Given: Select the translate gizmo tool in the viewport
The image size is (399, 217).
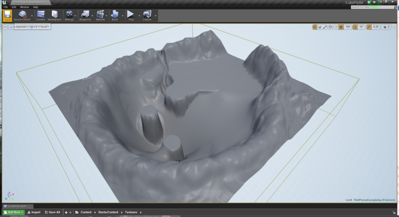Looking at the screenshot, I should pyautogui.click(x=315, y=27).
